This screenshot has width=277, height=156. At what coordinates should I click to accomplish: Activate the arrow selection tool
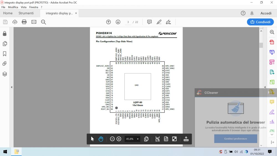click(93, 139)
